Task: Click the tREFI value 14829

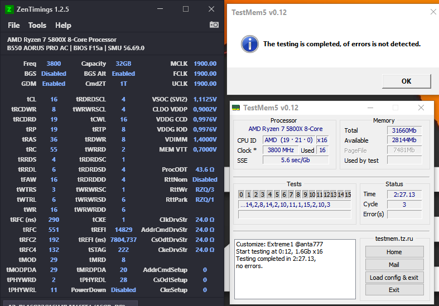Action: (123, 230)
